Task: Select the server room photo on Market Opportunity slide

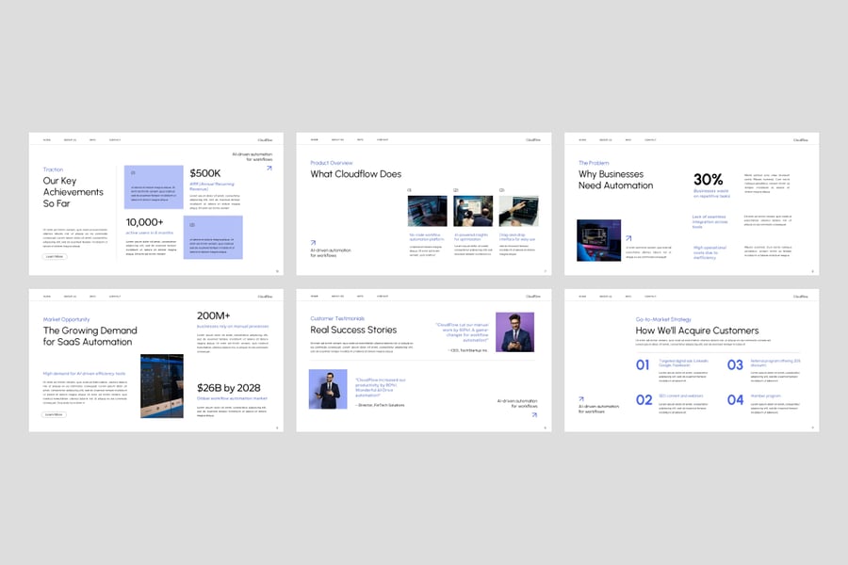Action: click(162, 386)
